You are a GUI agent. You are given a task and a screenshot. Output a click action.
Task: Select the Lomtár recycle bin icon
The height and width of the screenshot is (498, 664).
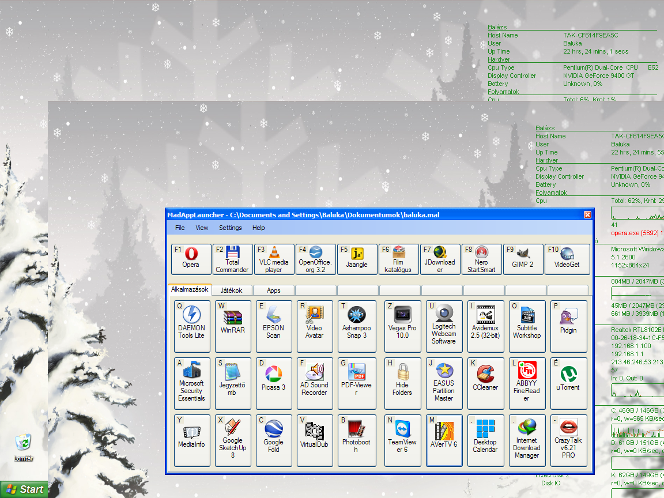pos(23,447)
